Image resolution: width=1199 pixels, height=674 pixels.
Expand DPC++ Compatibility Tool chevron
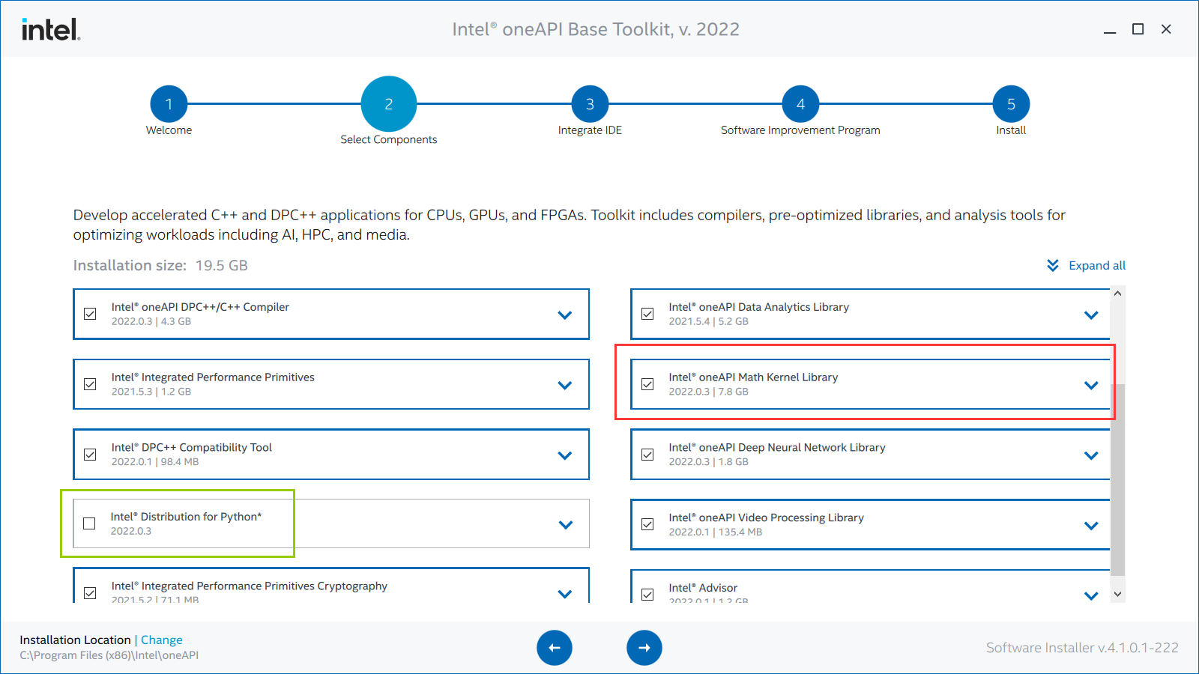pyautogui.click(x=565, y=455)
